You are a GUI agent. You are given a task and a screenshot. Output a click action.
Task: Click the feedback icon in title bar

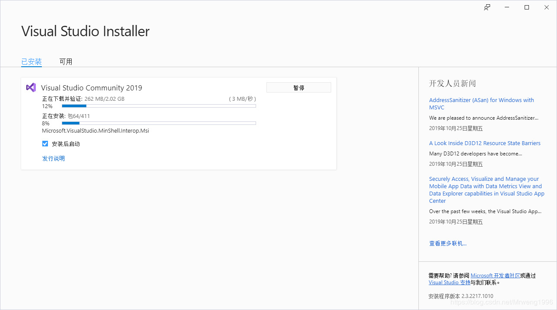tap(487, 7)
